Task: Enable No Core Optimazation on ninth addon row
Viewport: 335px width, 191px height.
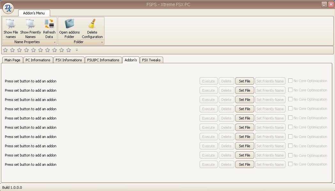Action: click(x=290, y=155)
